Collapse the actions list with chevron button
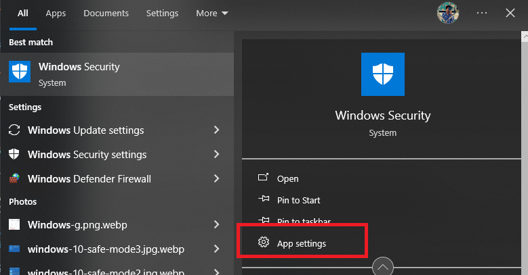The height and width of the screenshot is (275, 528). [382, 267]
